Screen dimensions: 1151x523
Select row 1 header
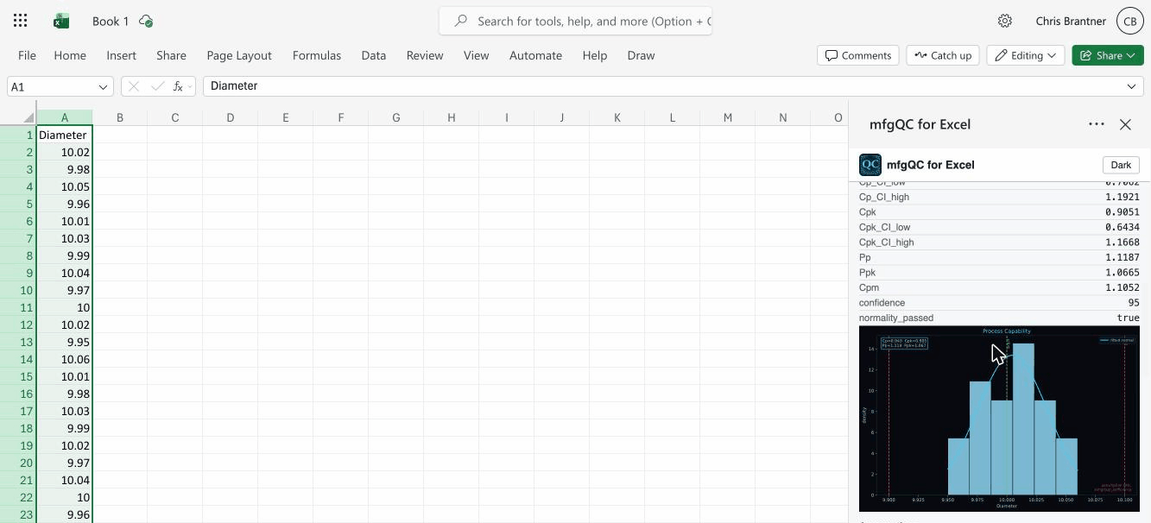[18, 135]
